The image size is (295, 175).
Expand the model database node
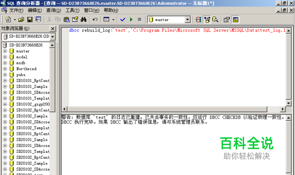click(5, 57)
